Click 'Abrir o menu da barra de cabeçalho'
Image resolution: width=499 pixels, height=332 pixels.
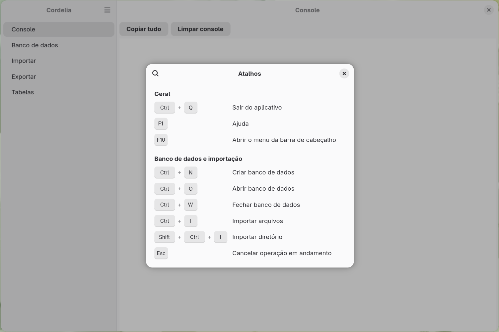pos(284,140)
